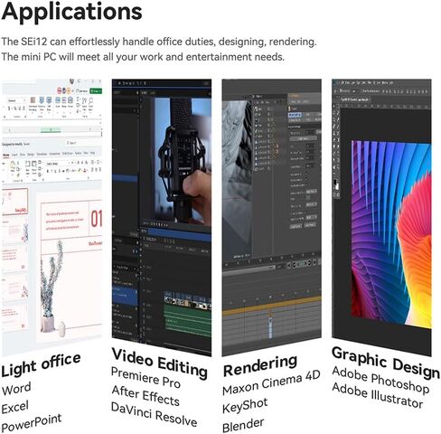
Task: Toggle the second checkbox in Cinema 4D's attributes panel
Action: coord(307,180)
